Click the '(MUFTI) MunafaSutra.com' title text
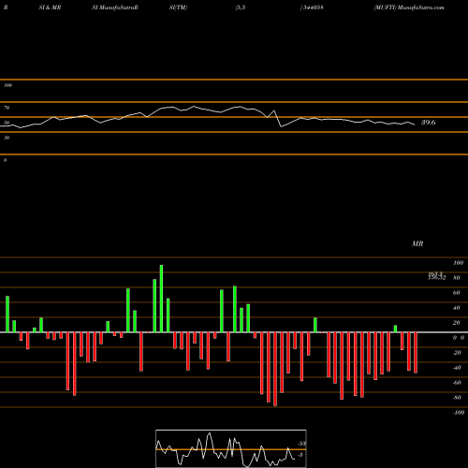468x468 pixels. [409, 7]
